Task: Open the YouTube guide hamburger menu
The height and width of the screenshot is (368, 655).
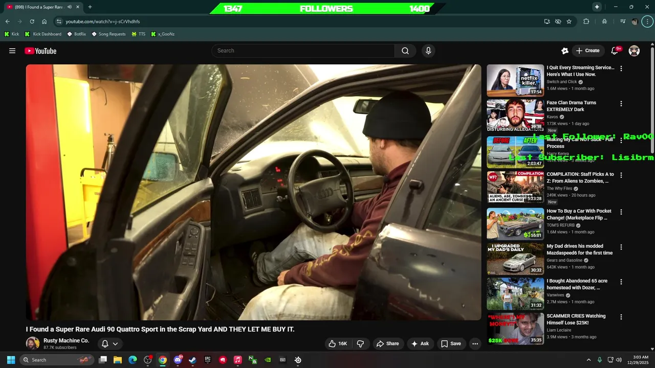Action: pyautogui.click(x=12, y=51)
